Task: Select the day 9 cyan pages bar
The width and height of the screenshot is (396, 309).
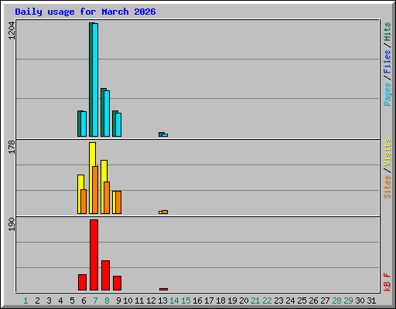Action: (118, 124)
